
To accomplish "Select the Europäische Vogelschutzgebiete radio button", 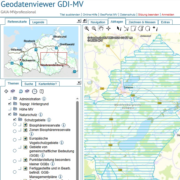I will pyautogui.click(x=15, y=140).
